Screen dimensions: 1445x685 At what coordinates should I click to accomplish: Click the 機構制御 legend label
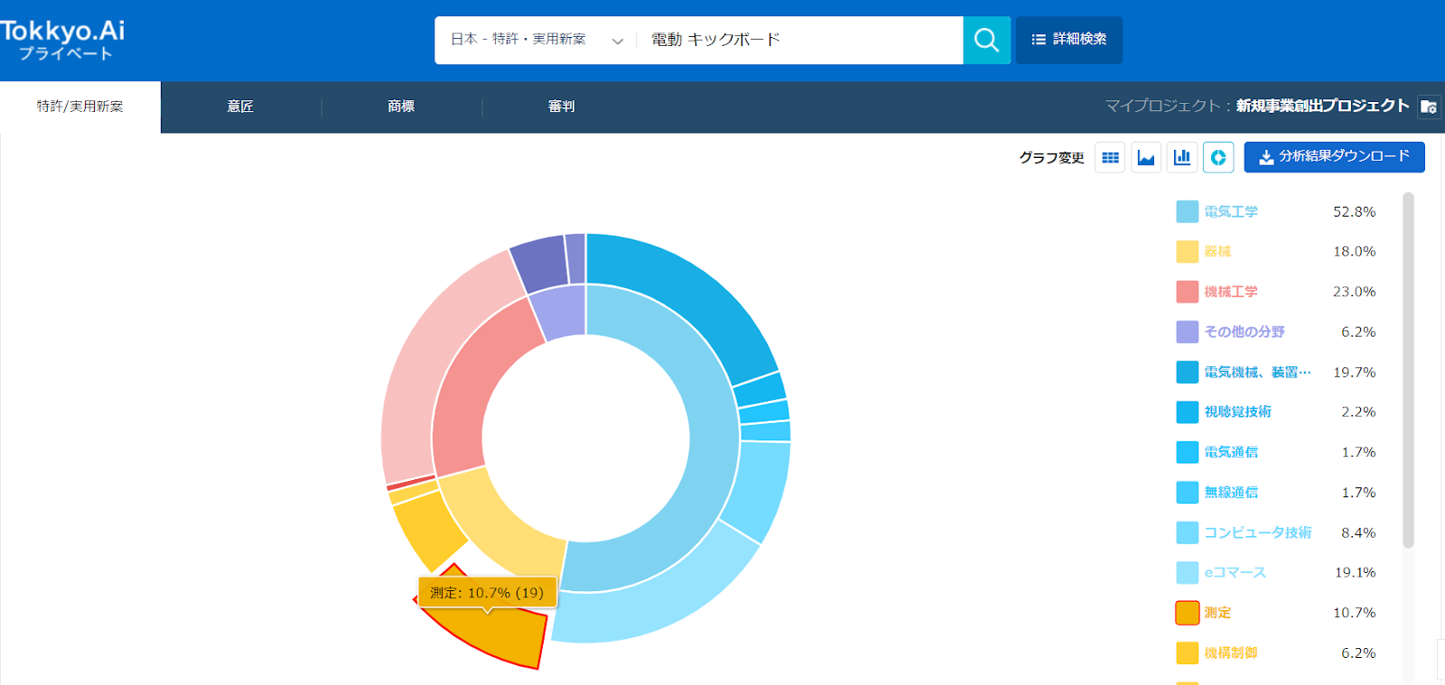click(1230, 653)
